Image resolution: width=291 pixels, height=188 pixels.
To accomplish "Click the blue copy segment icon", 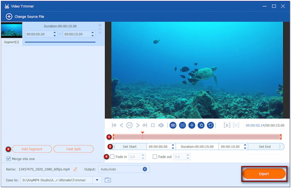I will pos(201,125).
